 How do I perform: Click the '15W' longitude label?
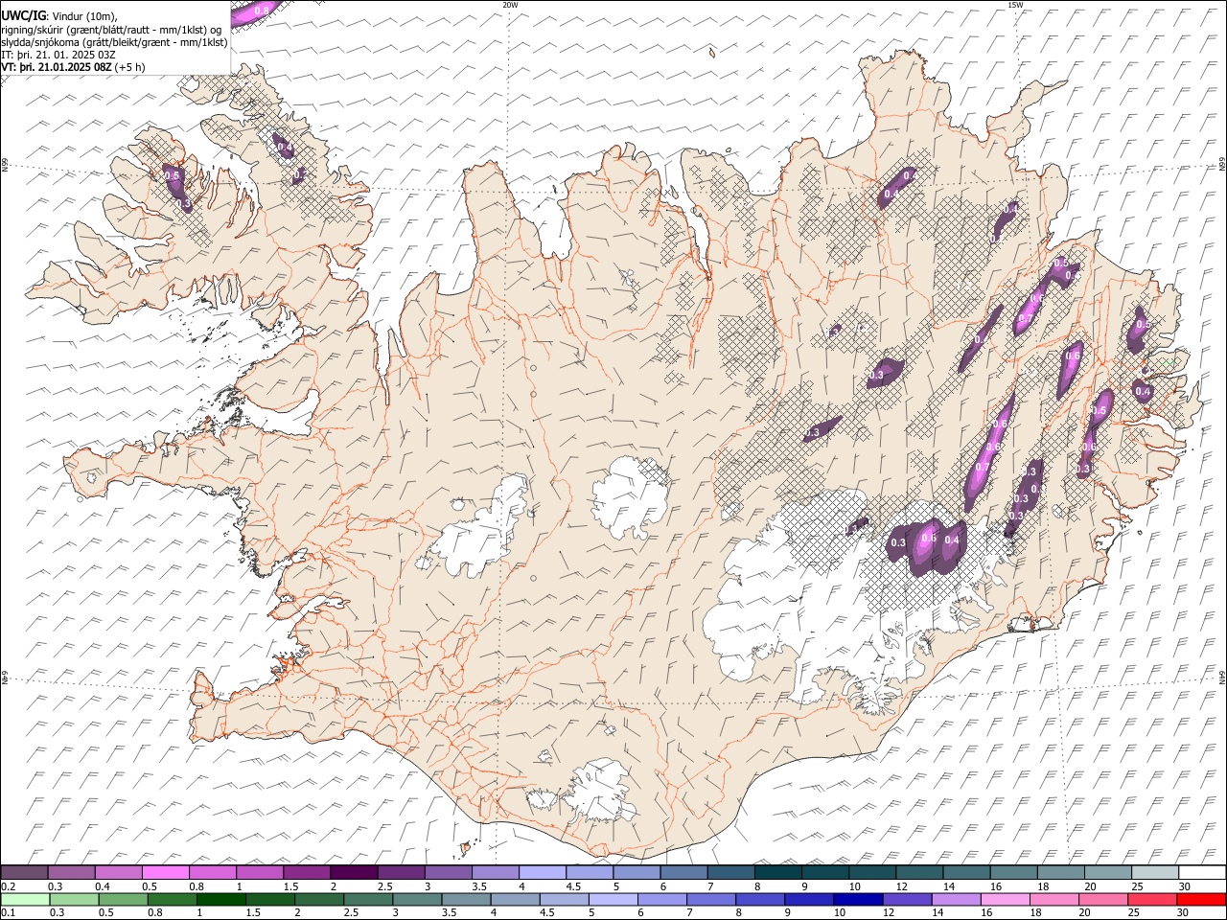[1015, 5]
